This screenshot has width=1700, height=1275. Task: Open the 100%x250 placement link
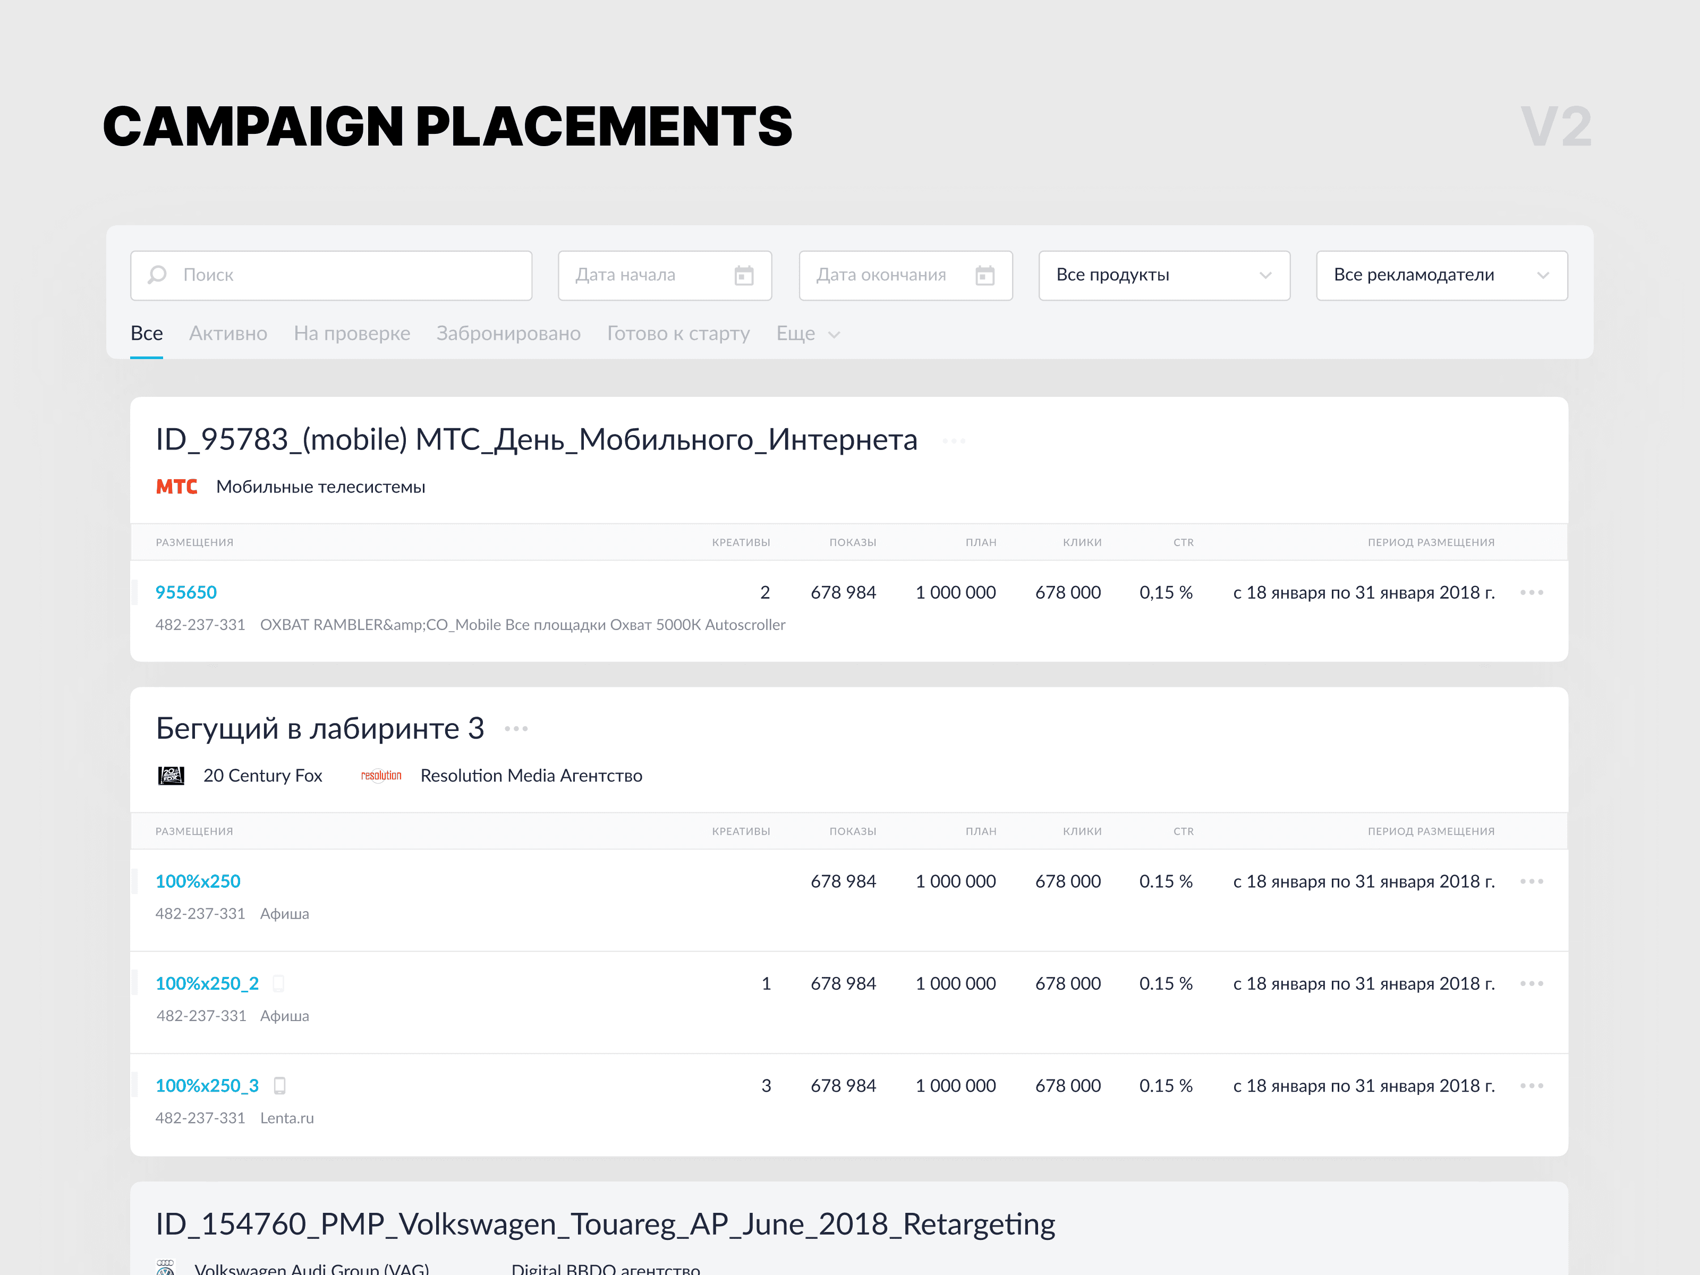point(198,881)
